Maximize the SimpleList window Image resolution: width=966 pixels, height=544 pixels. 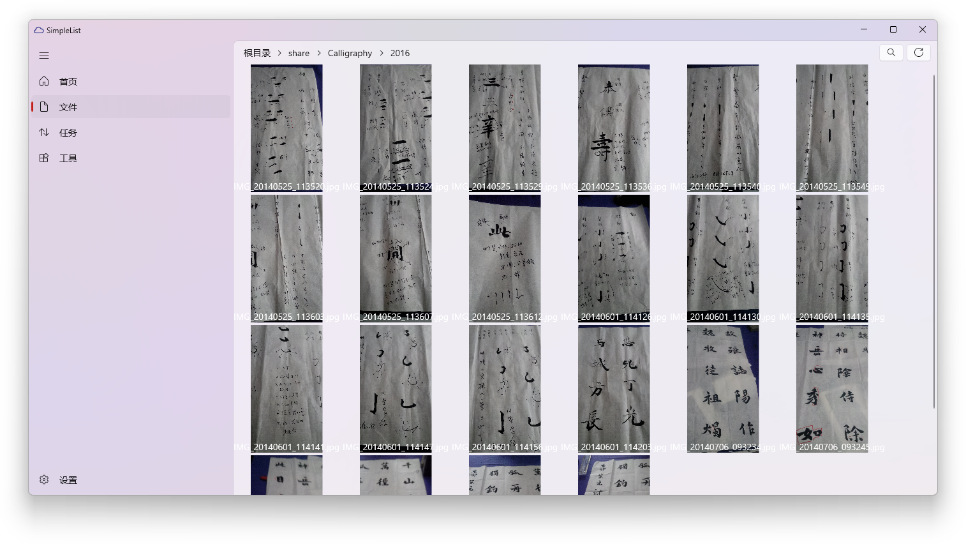(893, 29)
